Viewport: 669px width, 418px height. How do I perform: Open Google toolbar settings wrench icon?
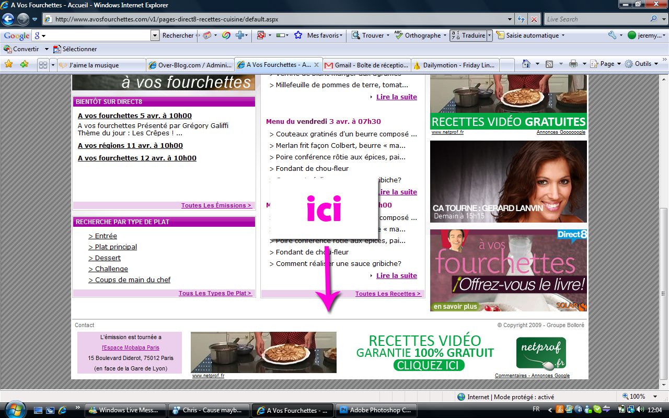point(612,35)
